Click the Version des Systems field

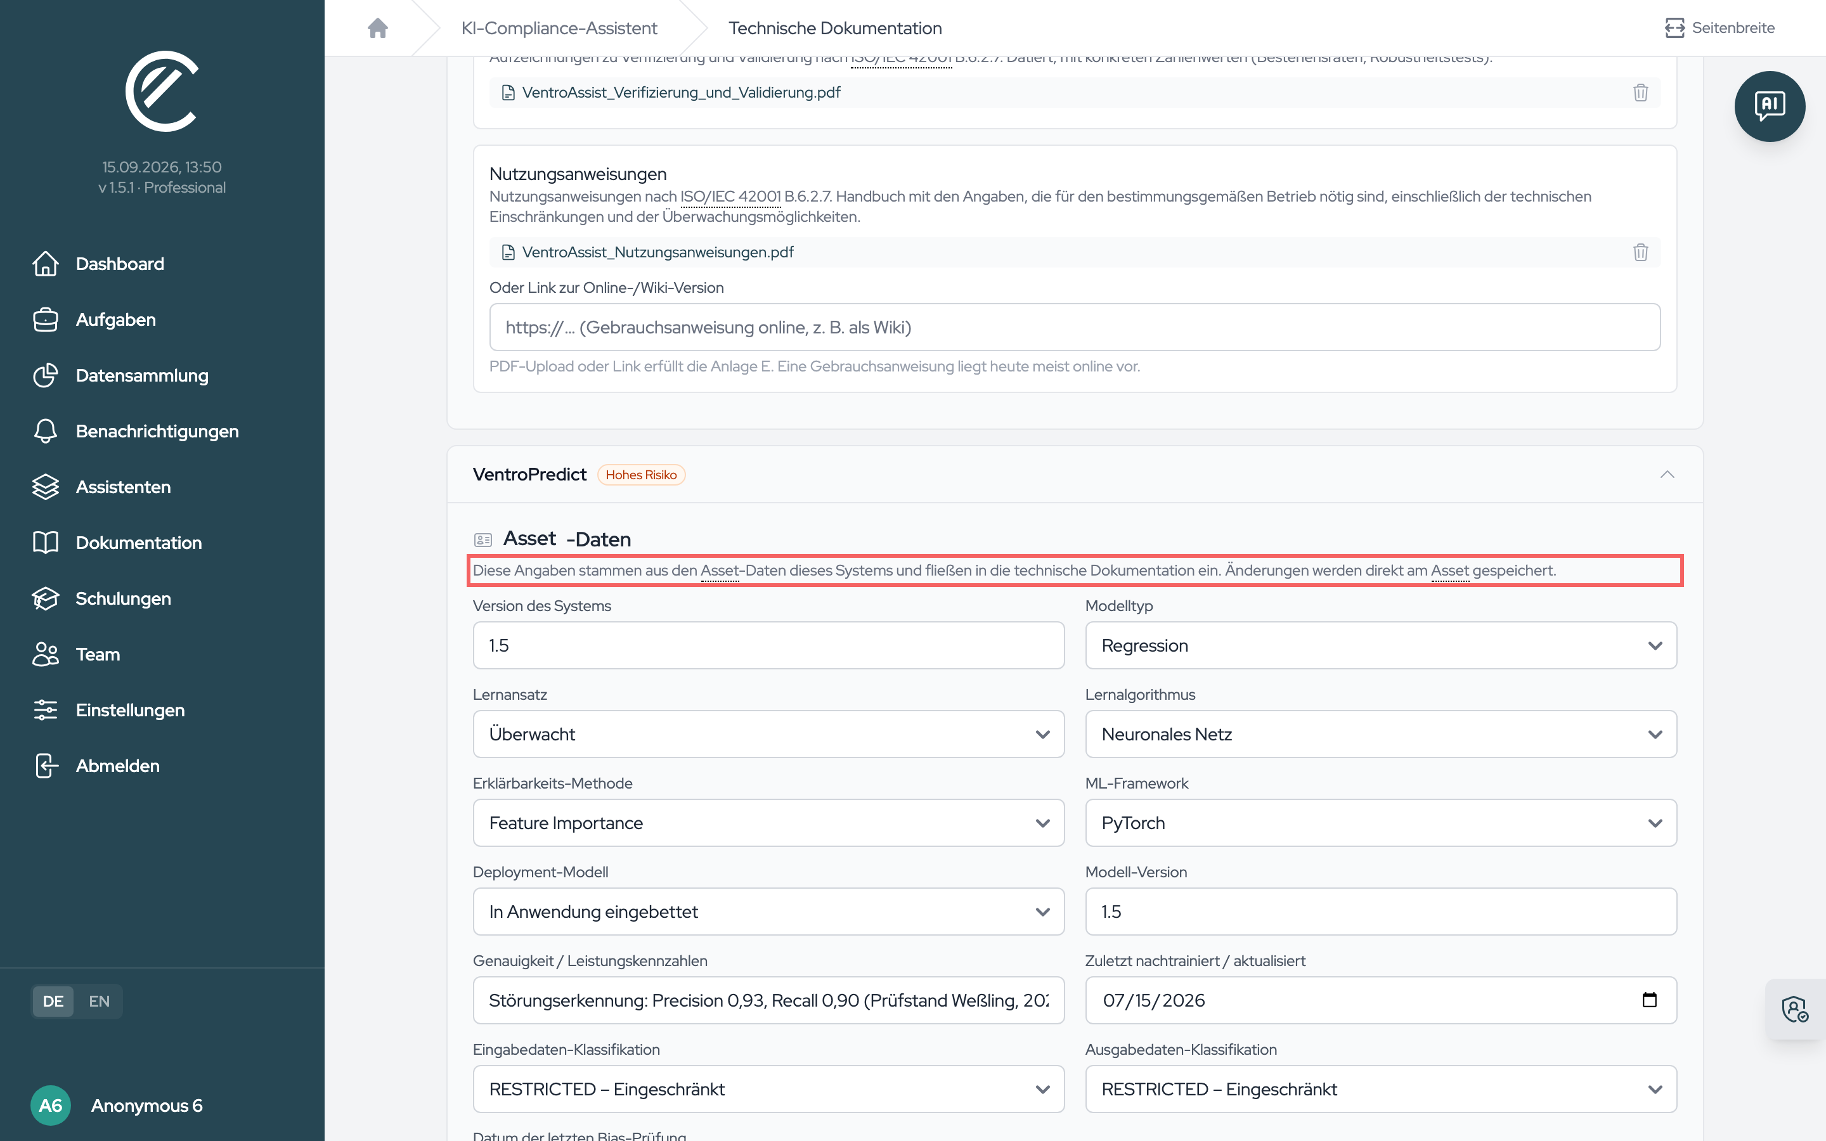tap(768, 645)
